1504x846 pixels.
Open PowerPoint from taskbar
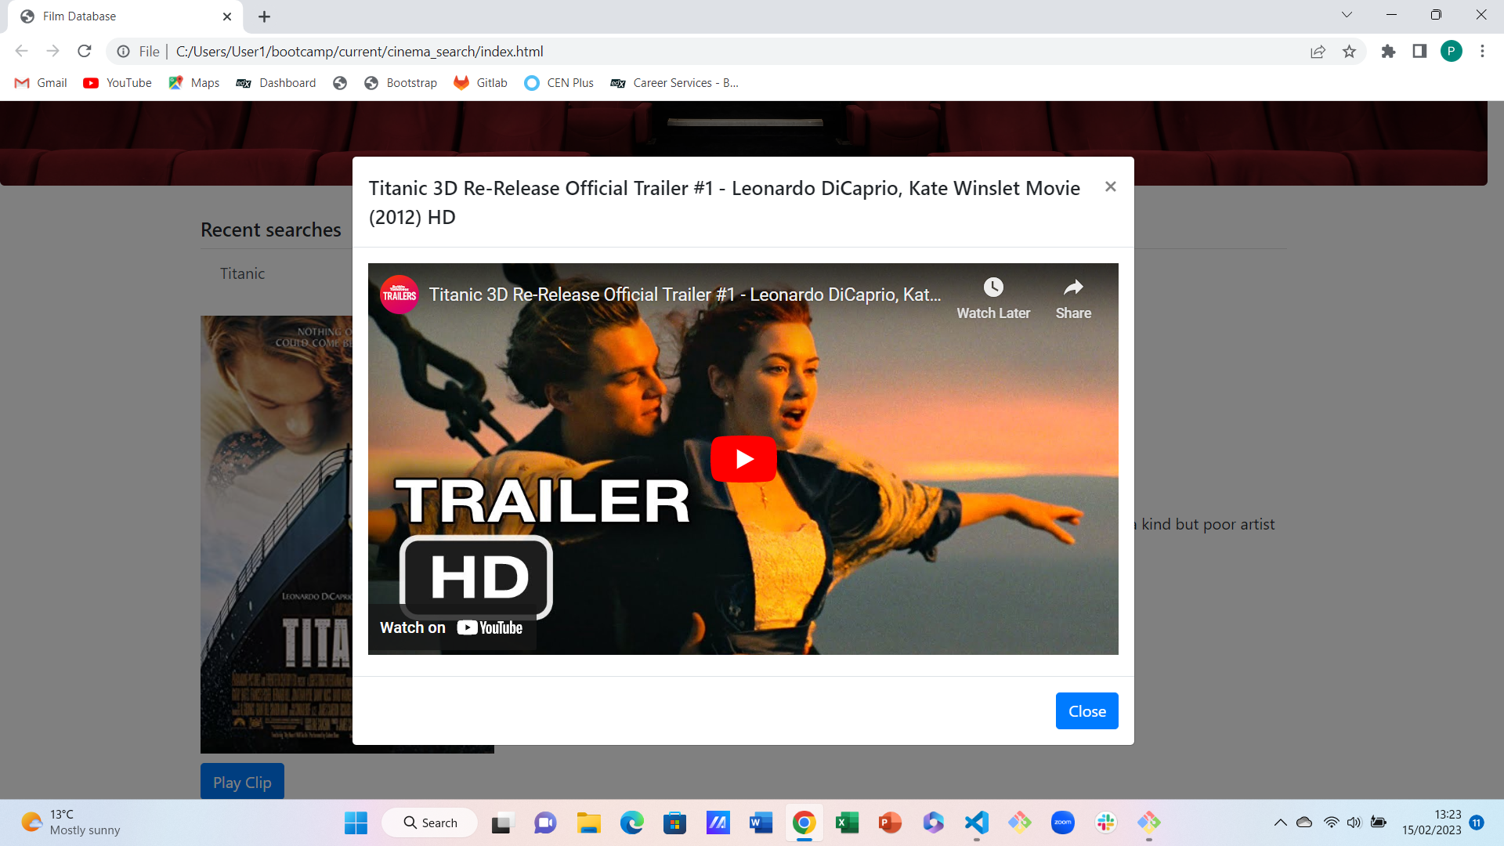[x=890, y=822]
